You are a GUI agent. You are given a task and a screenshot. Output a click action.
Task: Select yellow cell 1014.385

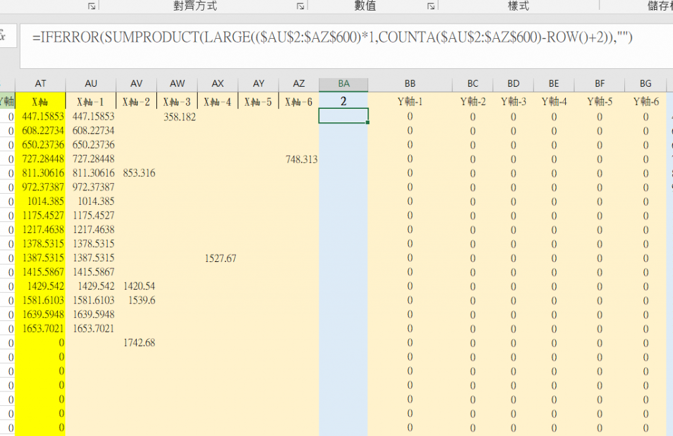coord(40,202)
